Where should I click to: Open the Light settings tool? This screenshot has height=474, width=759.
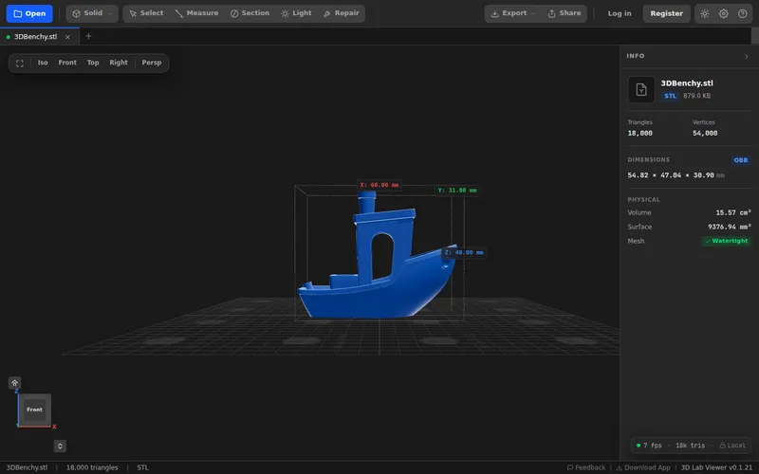click(x=296, y=13)
